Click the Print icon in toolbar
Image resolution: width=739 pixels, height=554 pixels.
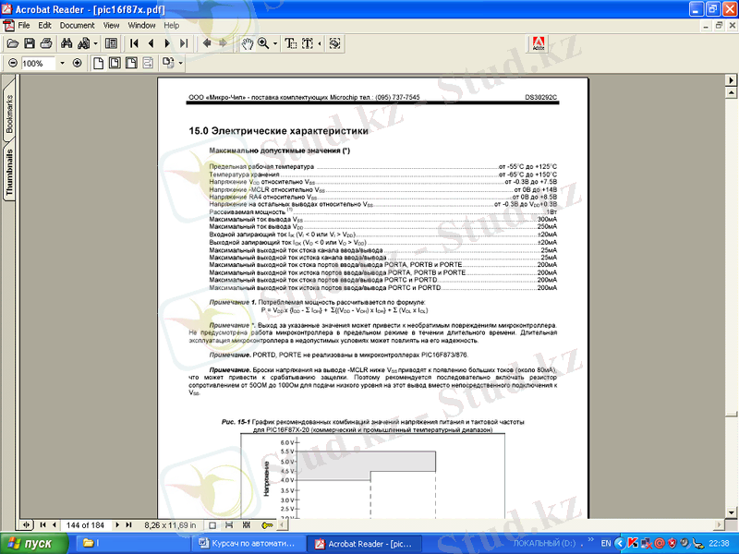click(x=46, y=43)
